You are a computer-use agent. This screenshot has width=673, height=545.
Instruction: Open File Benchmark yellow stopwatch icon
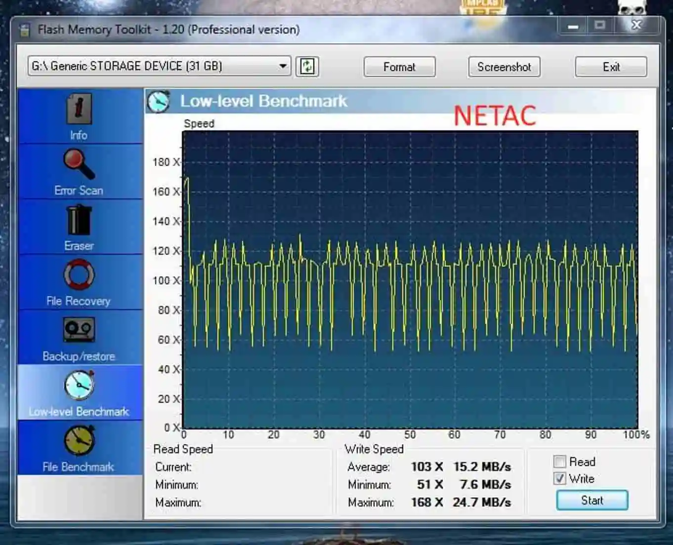tap(79, 441)
